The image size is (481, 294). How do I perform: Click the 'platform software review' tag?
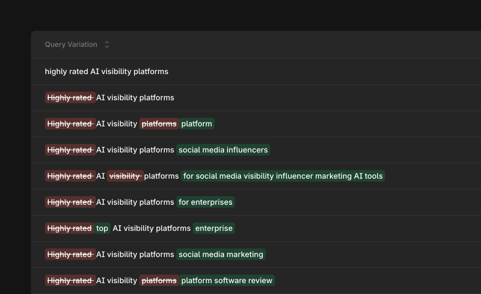click(x=227, y=280)
